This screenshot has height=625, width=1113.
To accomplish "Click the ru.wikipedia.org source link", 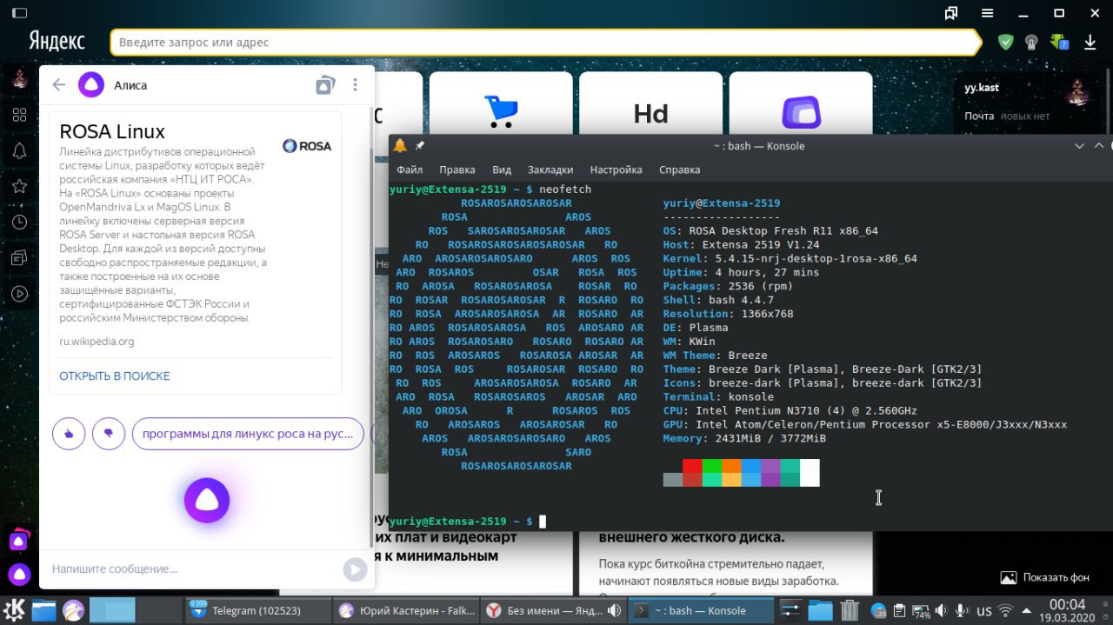I will point(97,341).
